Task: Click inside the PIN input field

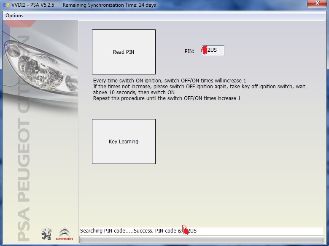Action: pyautogui.click(x=213, y=50)
